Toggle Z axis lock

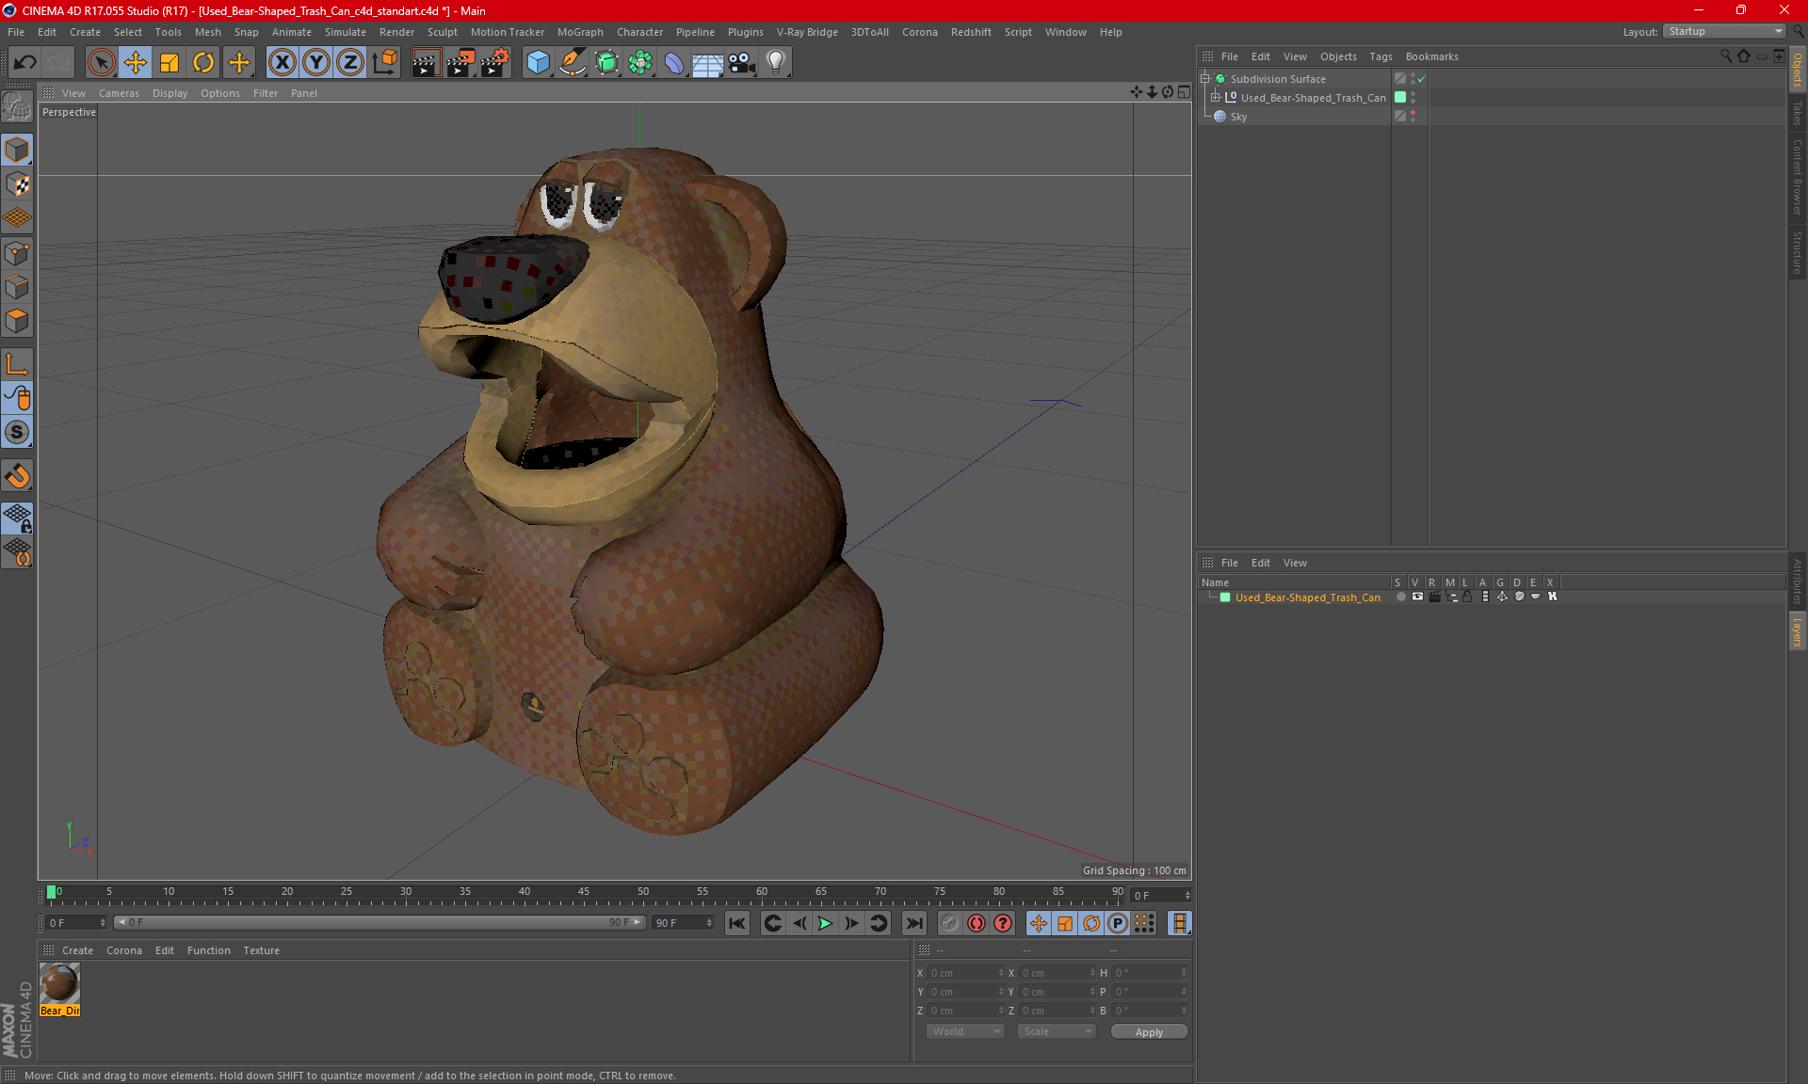pos(350,63)
